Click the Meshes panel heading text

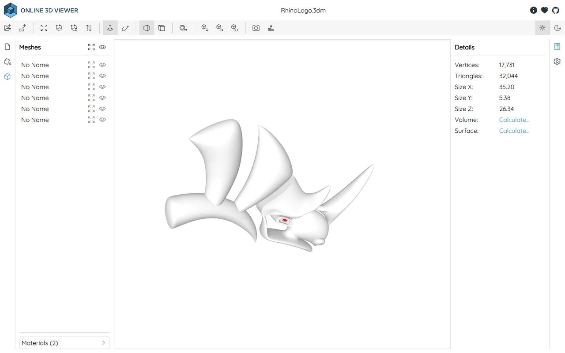(x=30, y=47)
